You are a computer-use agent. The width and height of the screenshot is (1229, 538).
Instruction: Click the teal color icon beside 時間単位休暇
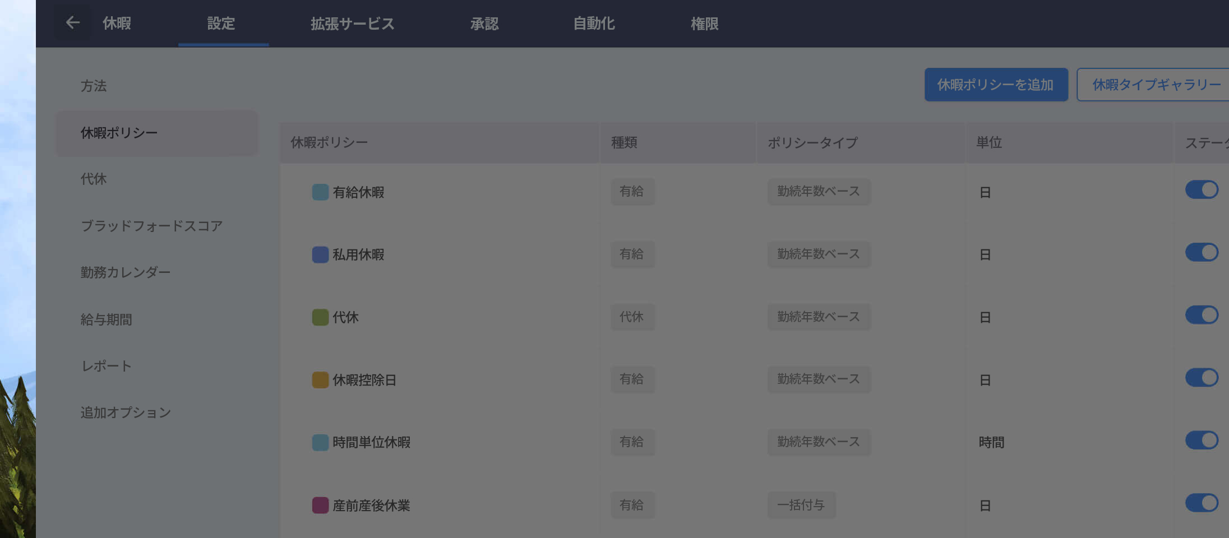pos(320,442)
